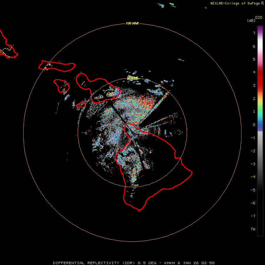Screen dimensions: 265x265
Task: Click the -7 value on color scale
Action: 253,216
